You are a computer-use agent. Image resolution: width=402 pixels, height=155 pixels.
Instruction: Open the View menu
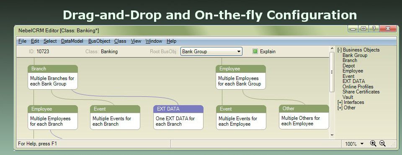click(136, 41)
